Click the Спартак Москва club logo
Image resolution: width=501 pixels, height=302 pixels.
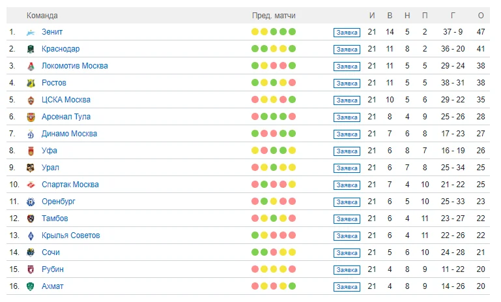(x=31, y=185)
